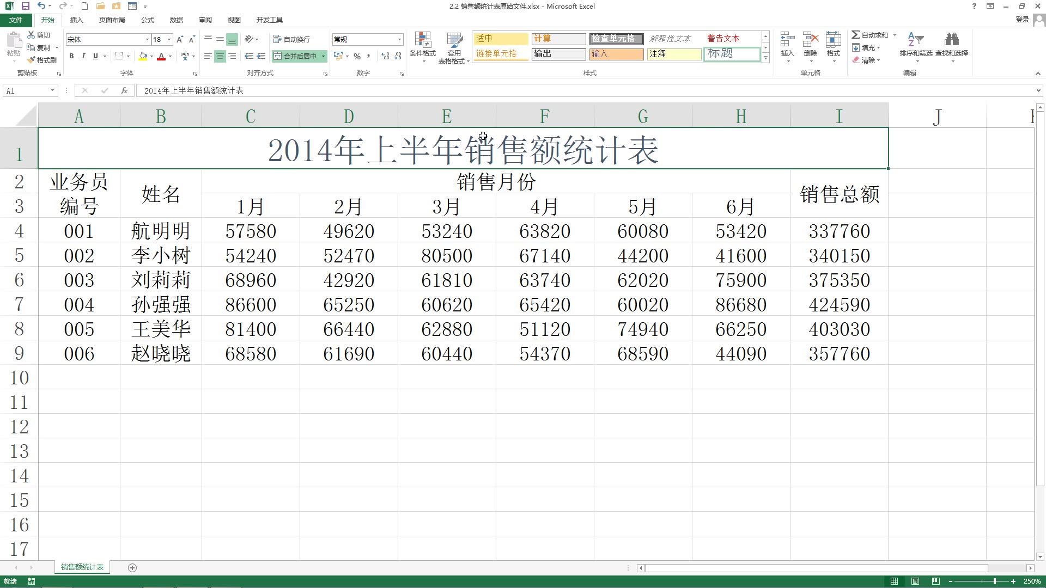Screen dimensions: 1046x588
Task: Click the AutoSum (自动求和) icon
Action: [x=856, y=35]
